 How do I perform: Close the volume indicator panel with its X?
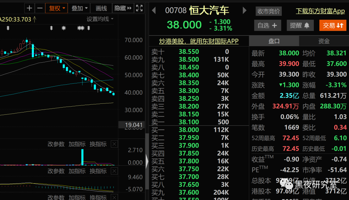(114, 144)
